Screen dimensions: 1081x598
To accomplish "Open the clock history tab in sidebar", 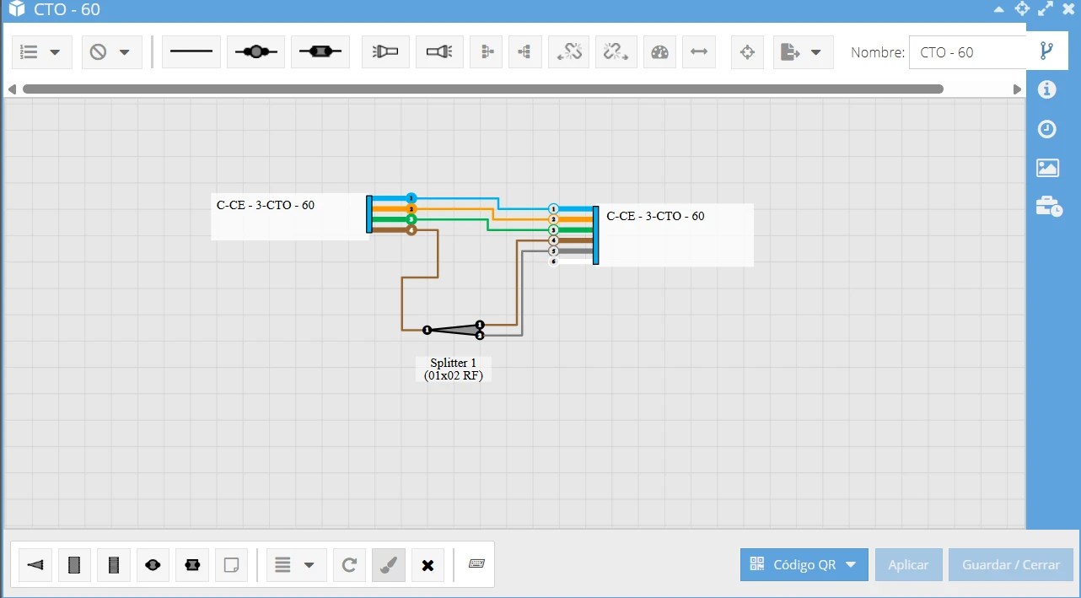I will pos(1046,129).
